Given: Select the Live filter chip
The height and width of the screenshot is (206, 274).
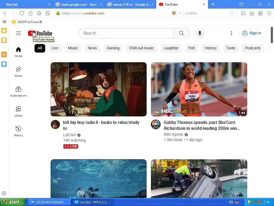Looking at the screenshot, I should tap(55, 48).
